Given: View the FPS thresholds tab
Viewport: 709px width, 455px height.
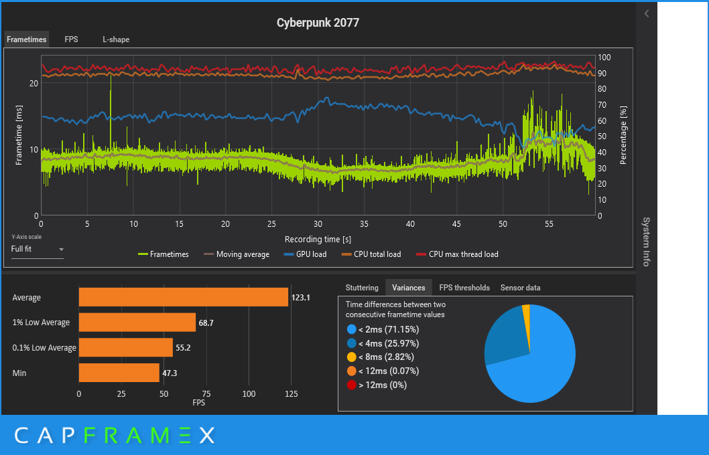Looking at the screenshot, I should point(464,288).
